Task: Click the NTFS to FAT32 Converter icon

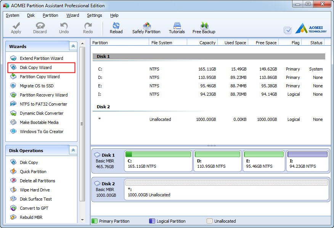Action: click(13, 104)
